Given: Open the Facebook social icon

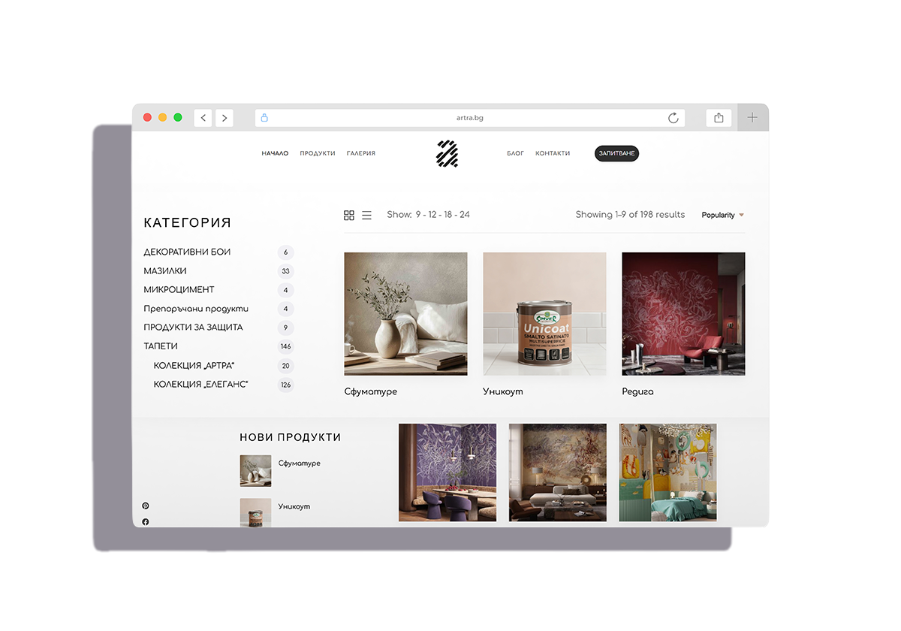Looking at the screenshot, I should tap(146, 522).
